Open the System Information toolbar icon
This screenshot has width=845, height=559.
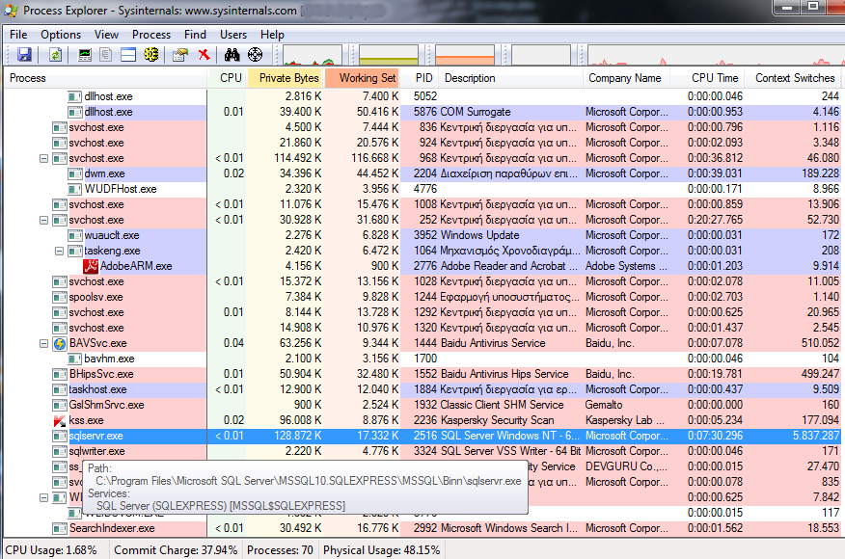click(x=85, y=54)
